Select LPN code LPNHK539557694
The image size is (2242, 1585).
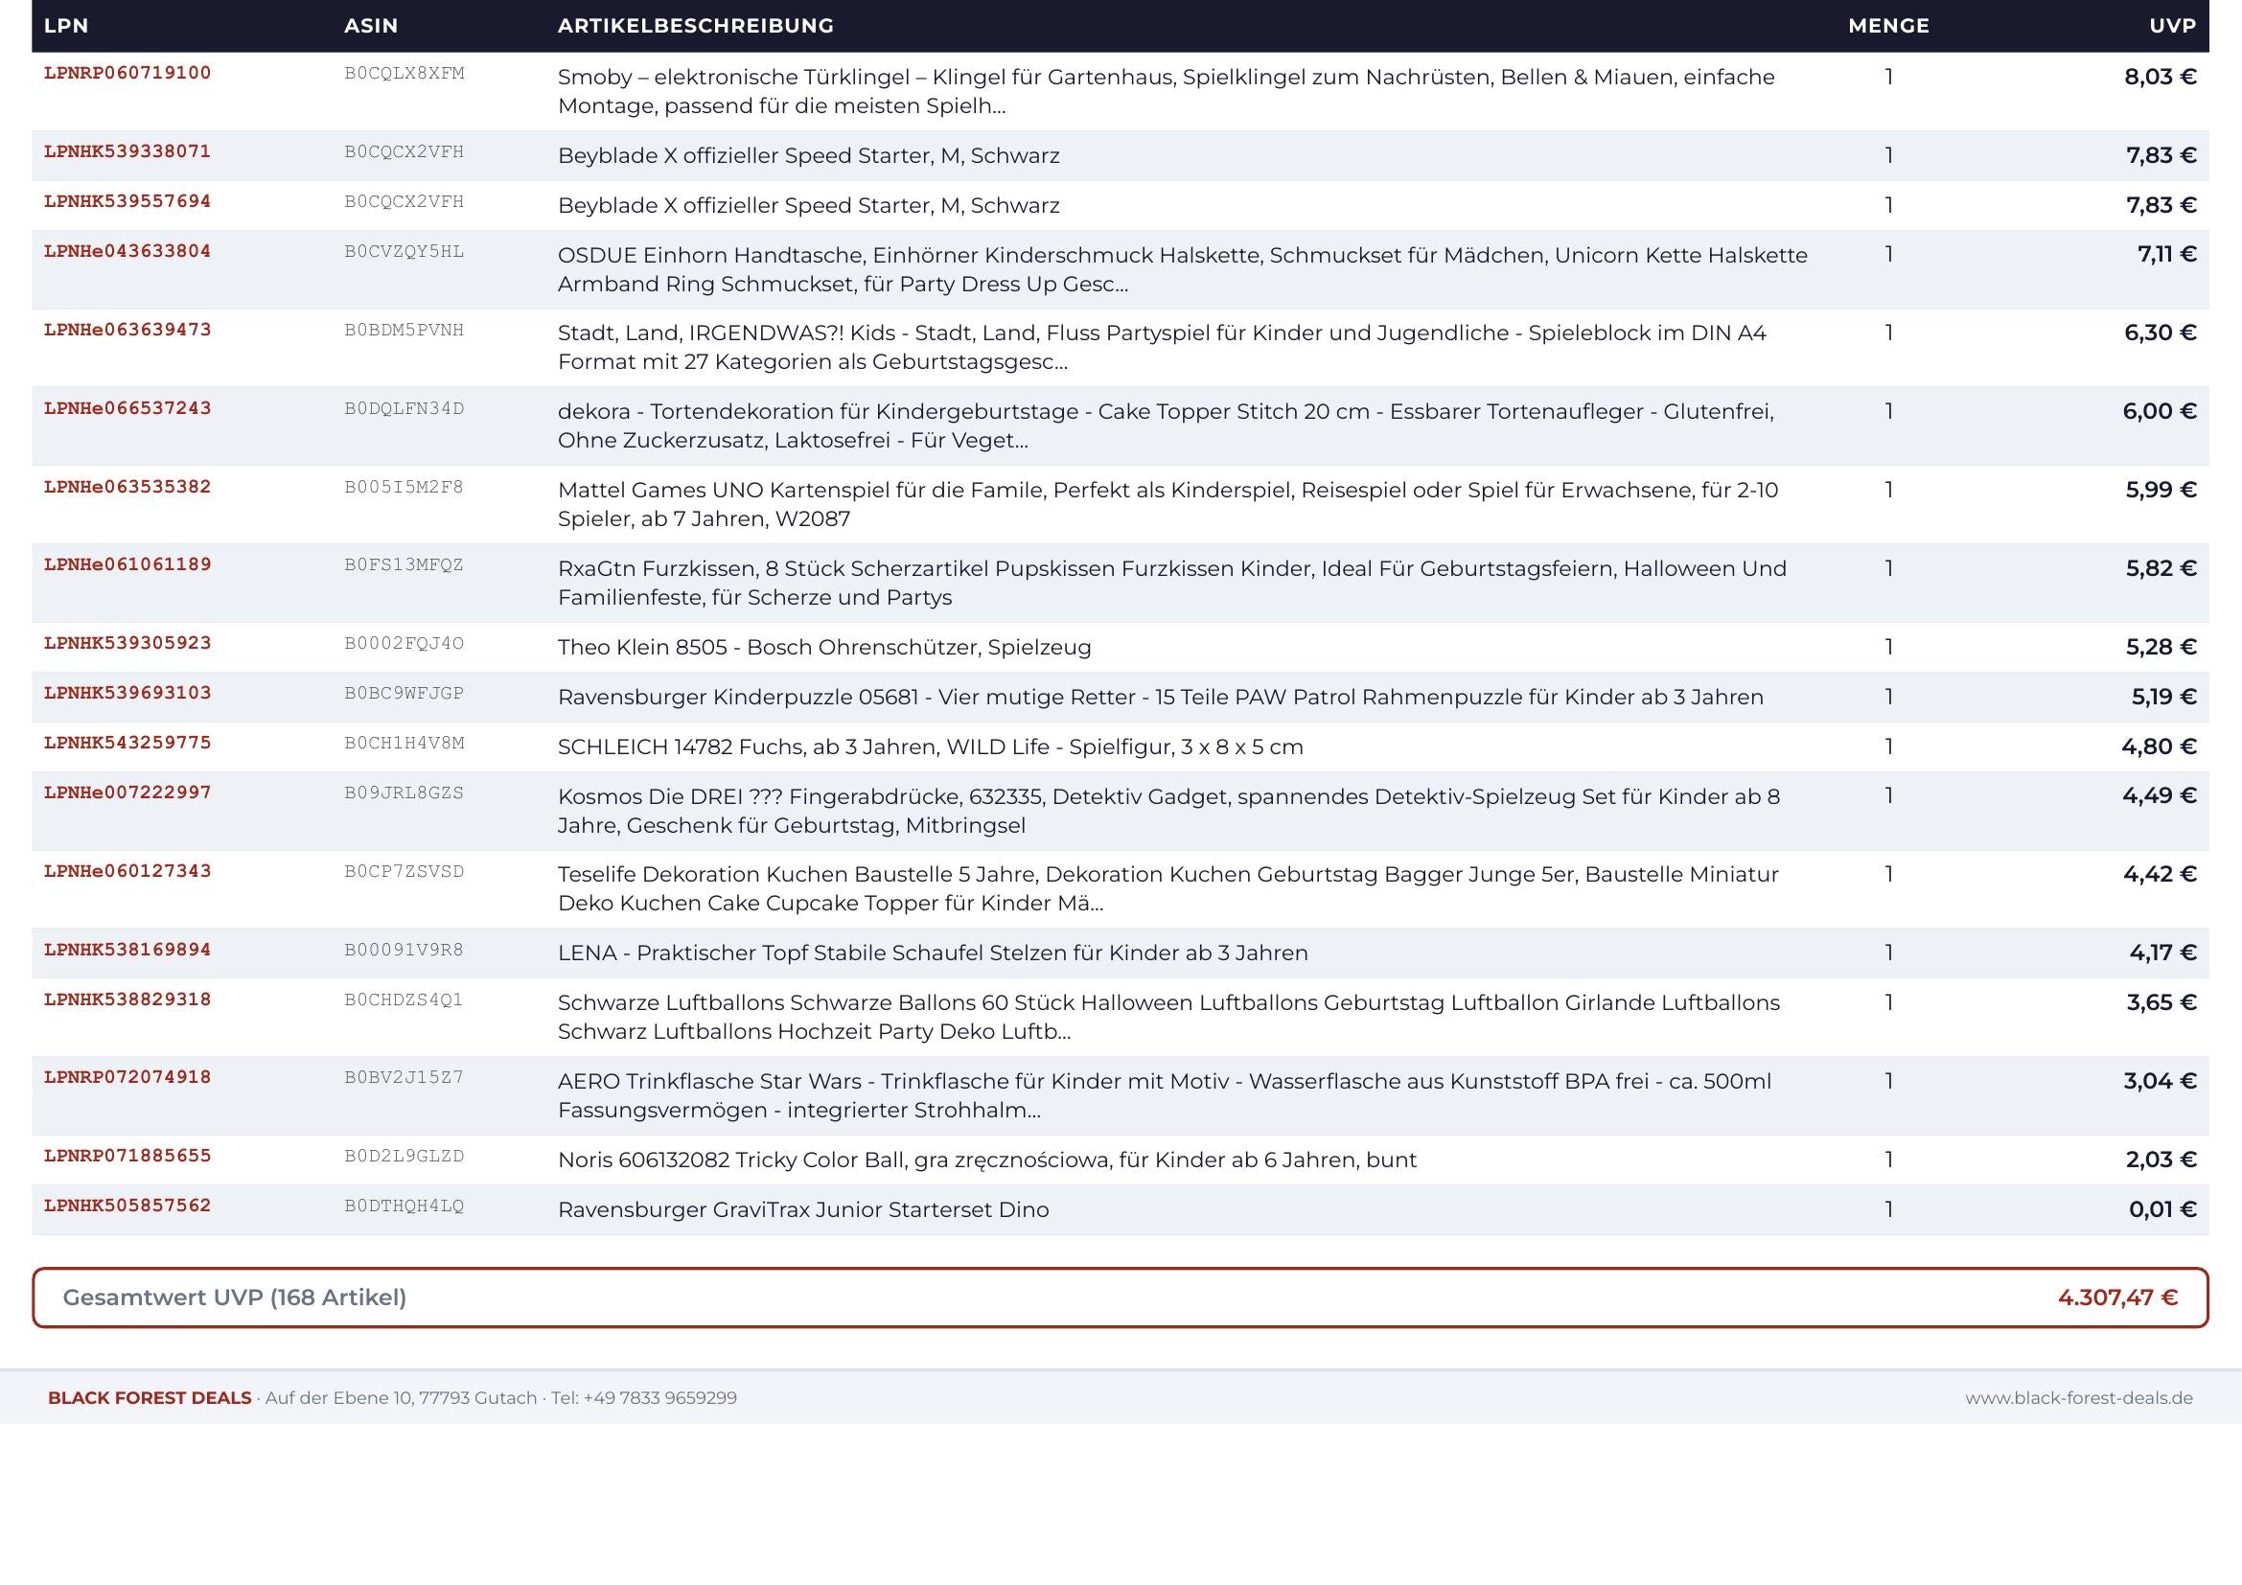coord(127,201)
